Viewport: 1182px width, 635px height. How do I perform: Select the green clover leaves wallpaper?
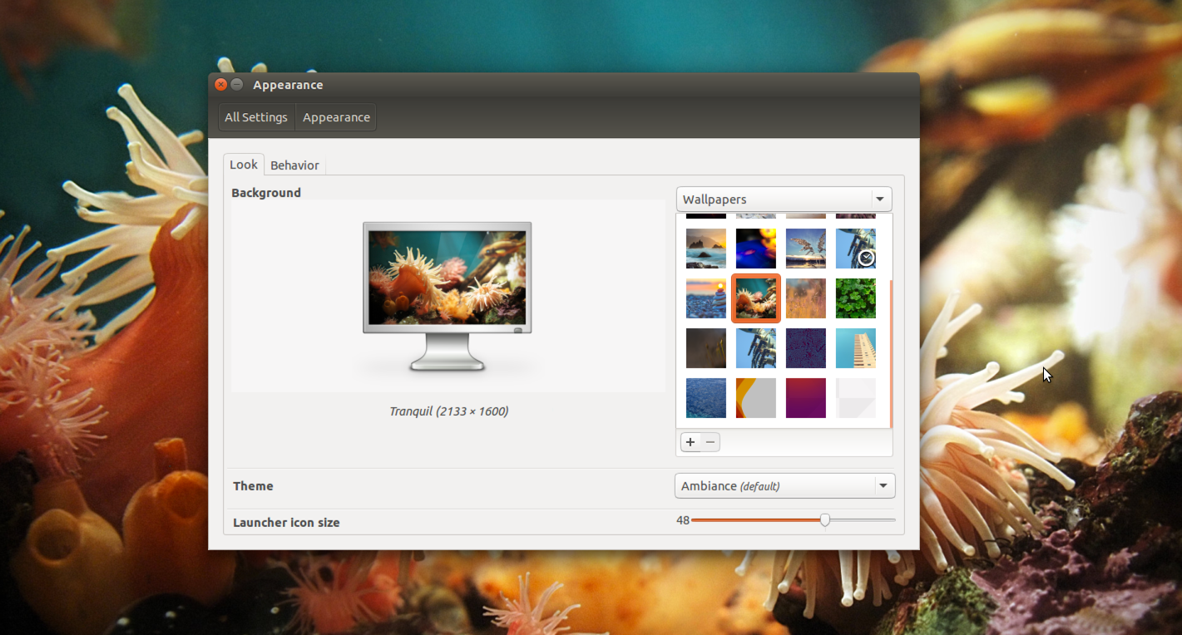pos(855,298)
